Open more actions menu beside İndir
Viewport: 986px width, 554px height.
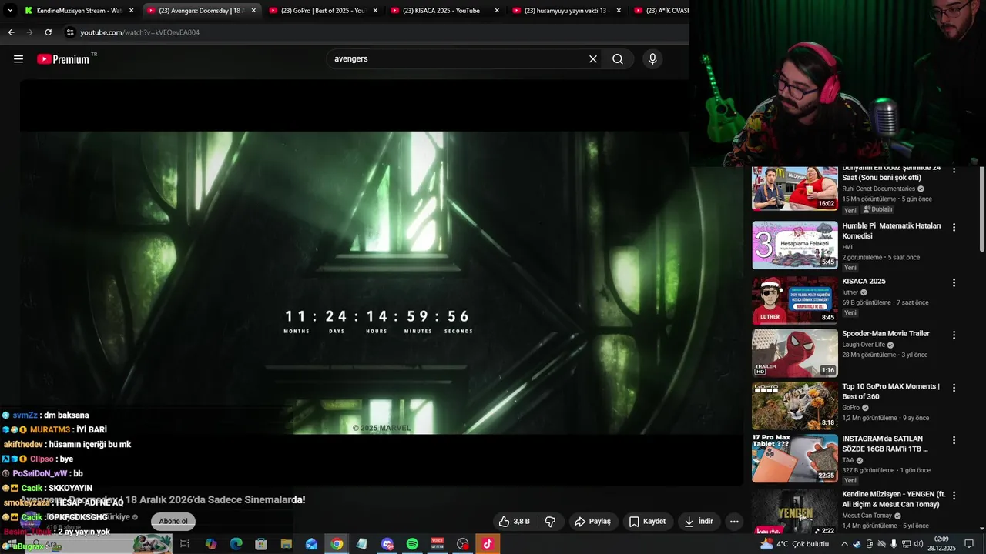pos(734,522)
